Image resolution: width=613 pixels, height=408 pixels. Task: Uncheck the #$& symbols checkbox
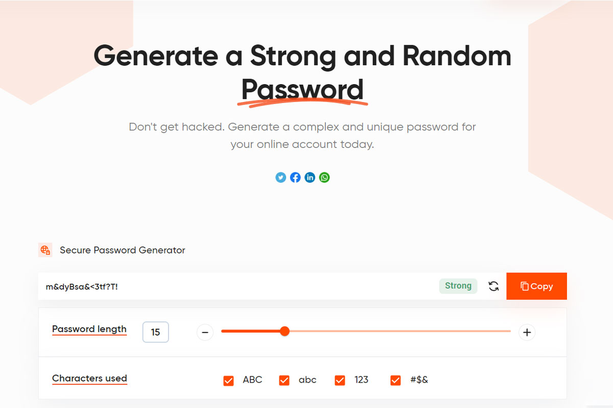click(395, 380)
